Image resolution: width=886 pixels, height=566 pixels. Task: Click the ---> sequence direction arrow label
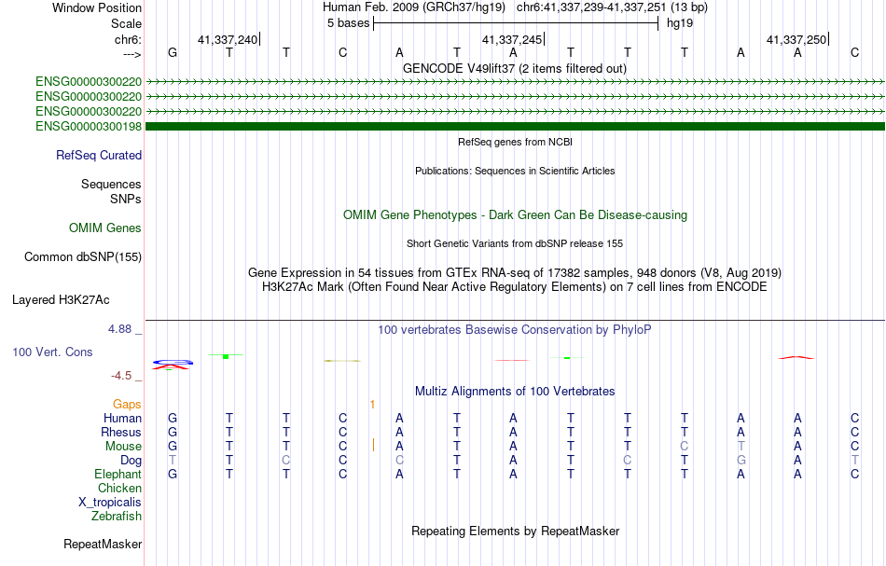pyautogui.click(x=132, y=54)
